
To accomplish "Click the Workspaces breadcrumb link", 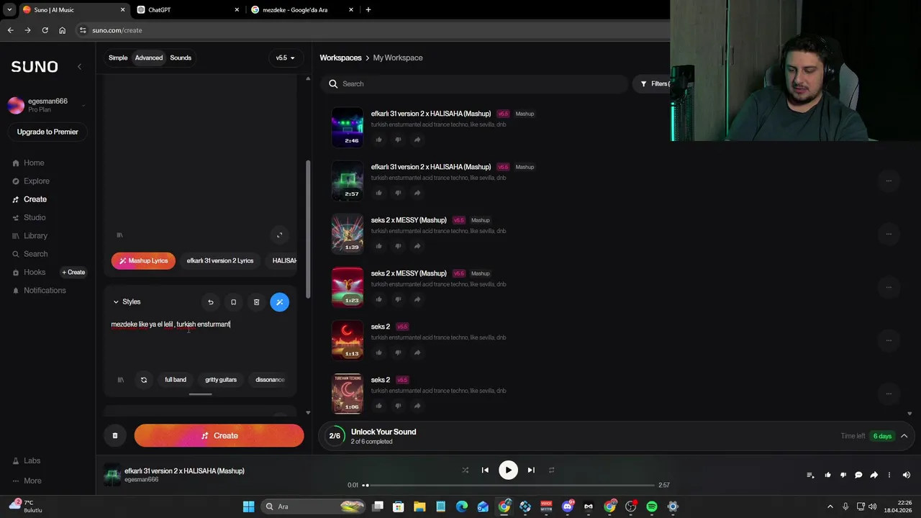I will click(340, 58).
